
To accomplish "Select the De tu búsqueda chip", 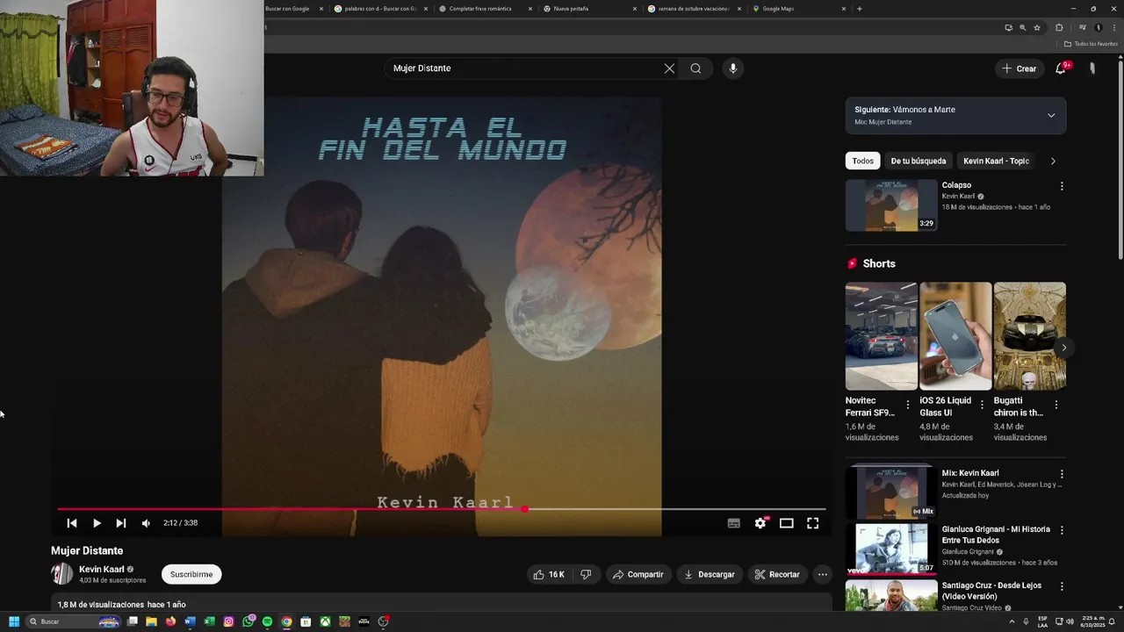I will tap(919, 161).
